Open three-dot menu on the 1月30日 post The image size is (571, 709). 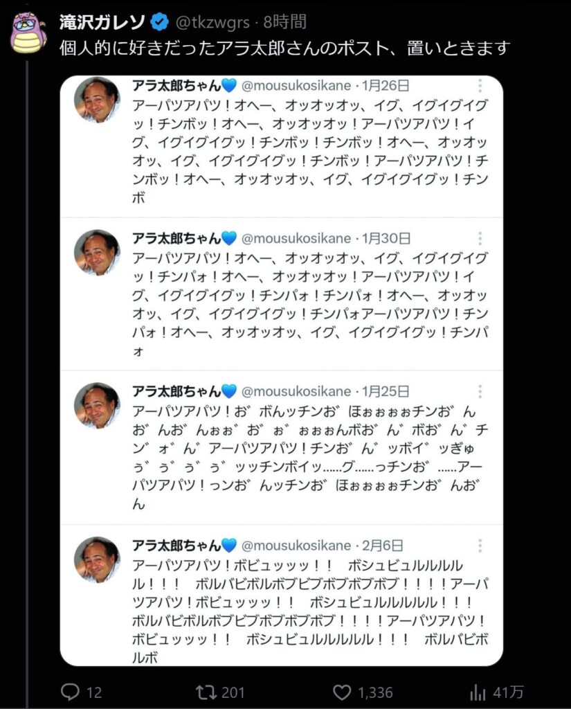(480, 238)
